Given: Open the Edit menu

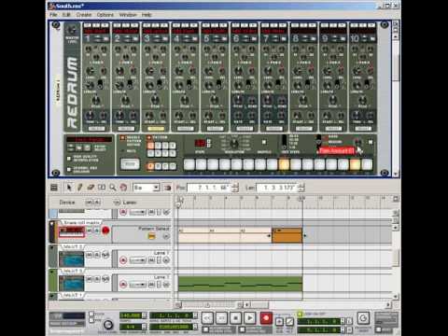Looking at the screenshot, I should 66,15.
